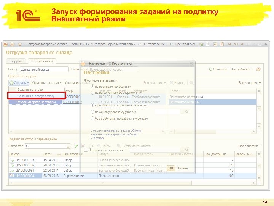Viewport: 274px width, 206px height.
Task: Select 'без разбиения по рабочим участкам' option
Action: [92, 118]
